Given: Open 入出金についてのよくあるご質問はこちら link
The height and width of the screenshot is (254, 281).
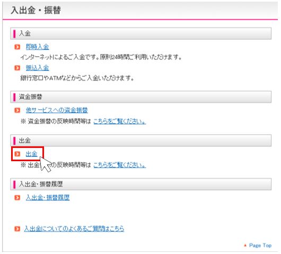Looking at the screenshot, I should (x=74, y=229).
